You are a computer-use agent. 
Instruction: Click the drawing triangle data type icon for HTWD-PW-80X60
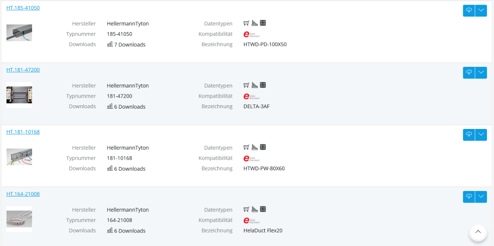coord(255,147)
